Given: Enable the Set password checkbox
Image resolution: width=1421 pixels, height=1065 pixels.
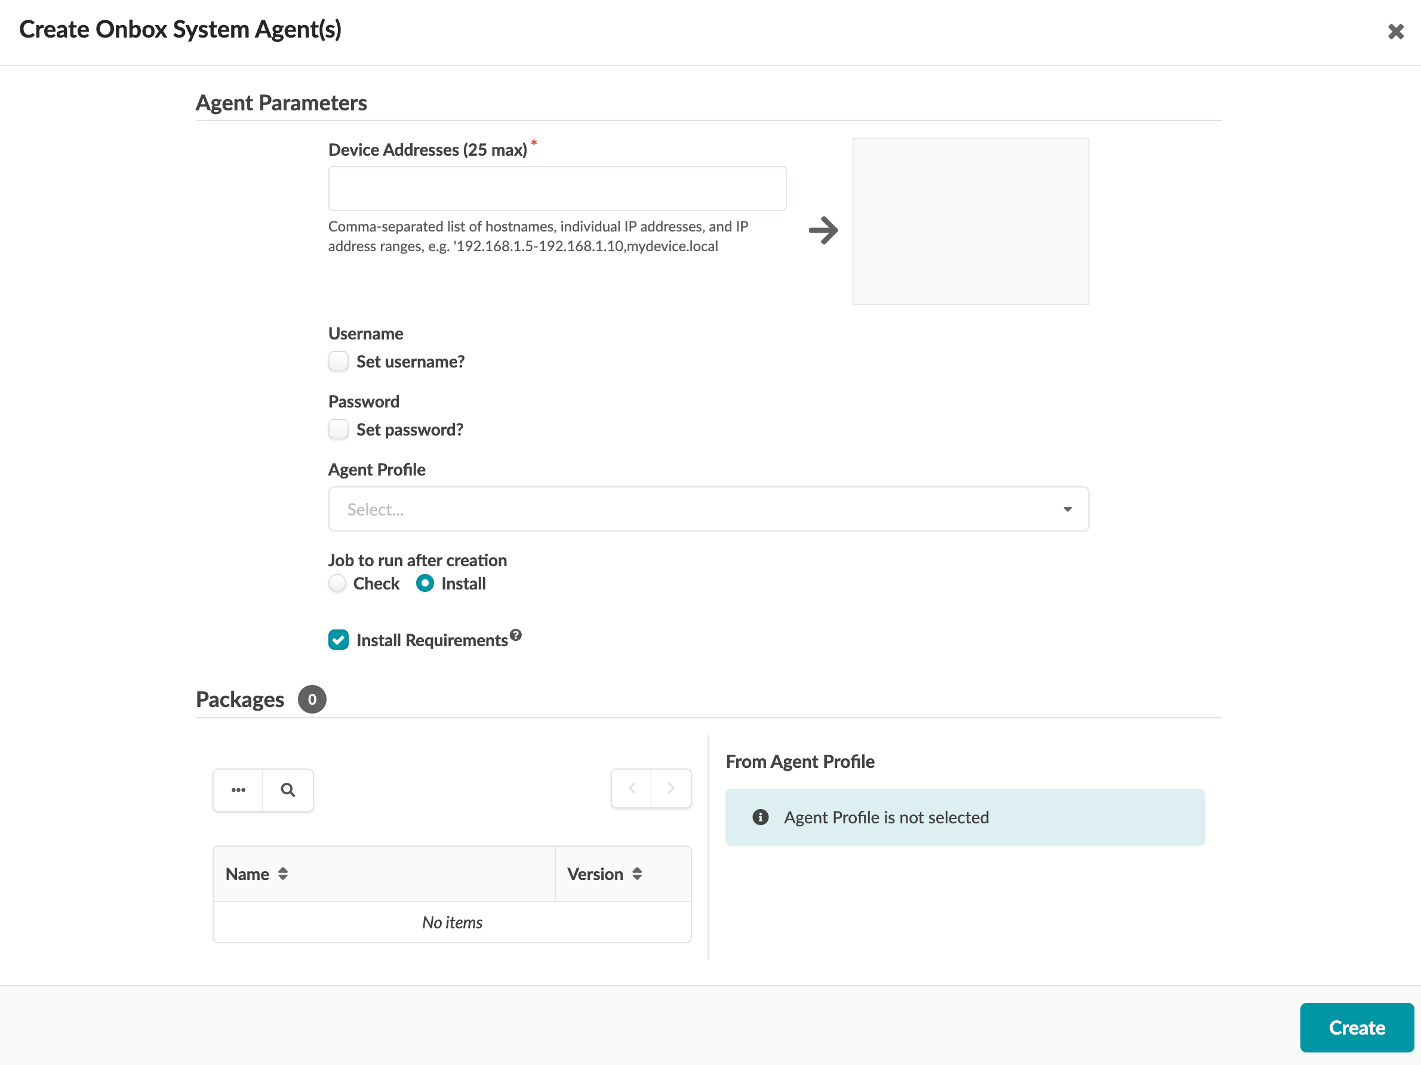Looking at the screenshot, I should click(339, 430).
